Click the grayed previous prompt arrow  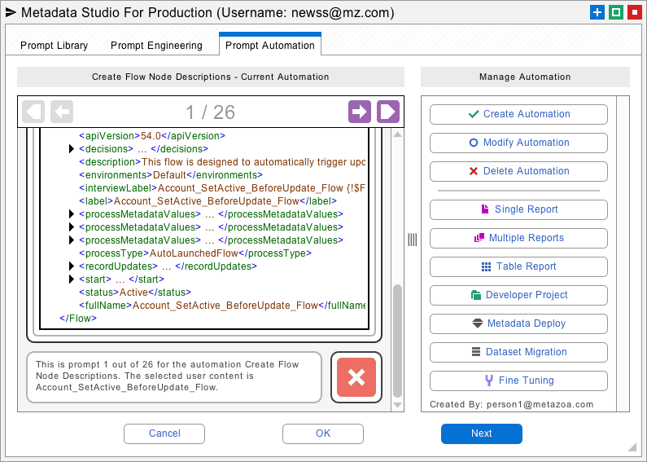62,112
